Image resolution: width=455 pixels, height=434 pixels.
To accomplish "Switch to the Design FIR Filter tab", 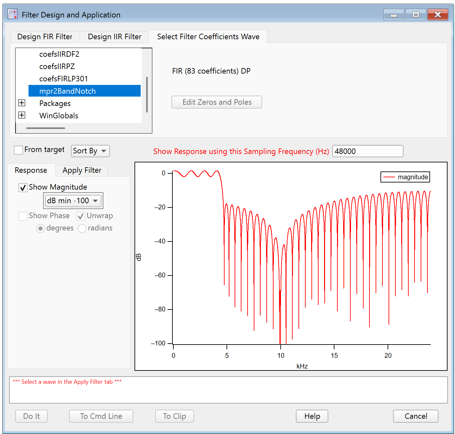I will click(x=45, y=37).
